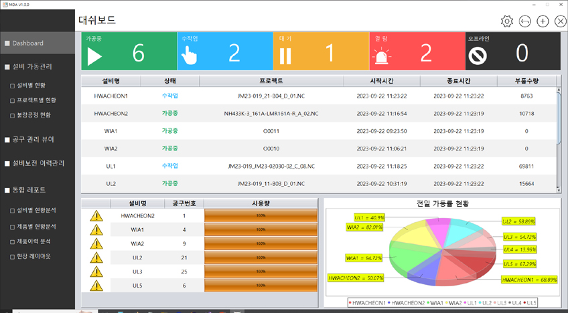Open the 공구 관리 뷰어 sidebar section
Image resolution: width=568 pixels, height=313 pixels.
pos(33,140)
